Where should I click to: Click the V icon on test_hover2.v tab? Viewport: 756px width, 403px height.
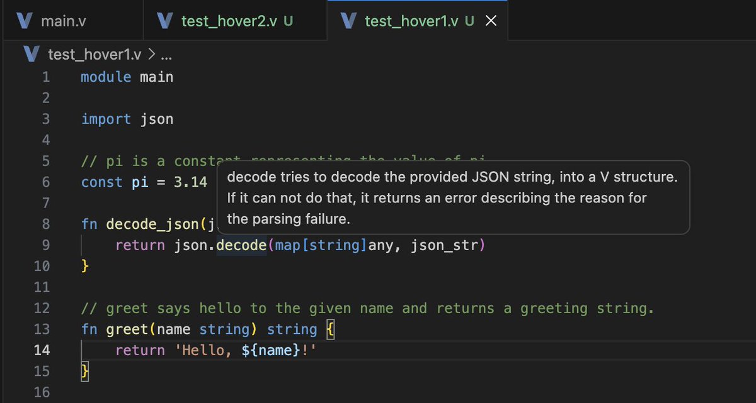(x=165, y=21)
